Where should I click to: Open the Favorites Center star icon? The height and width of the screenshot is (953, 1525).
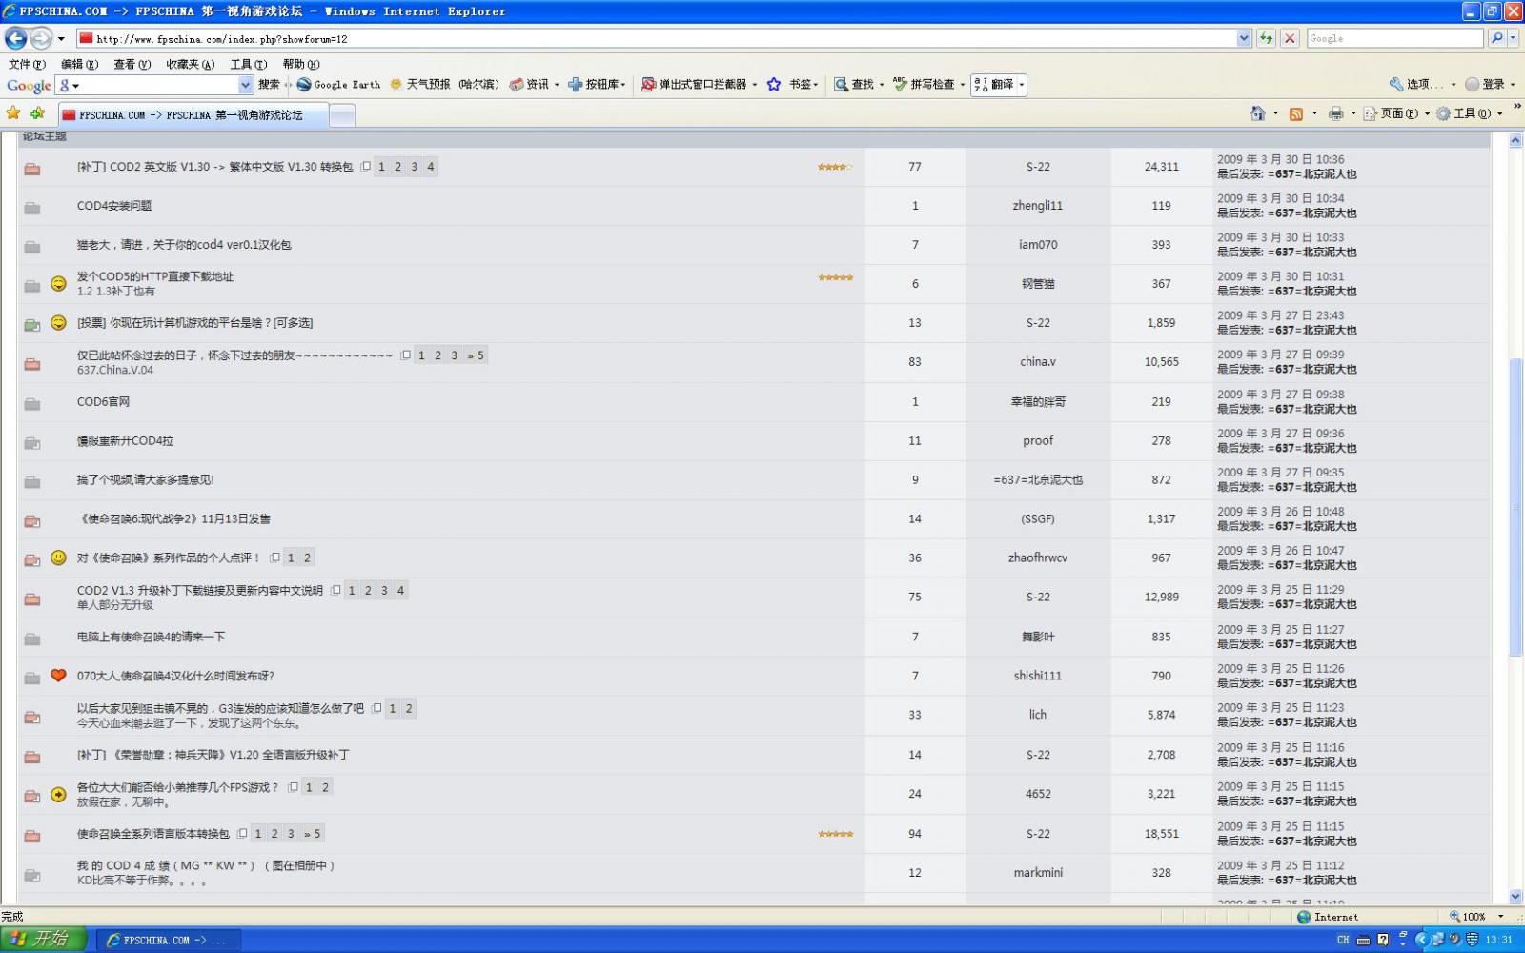pyautogui.click(x=13, y=113)
